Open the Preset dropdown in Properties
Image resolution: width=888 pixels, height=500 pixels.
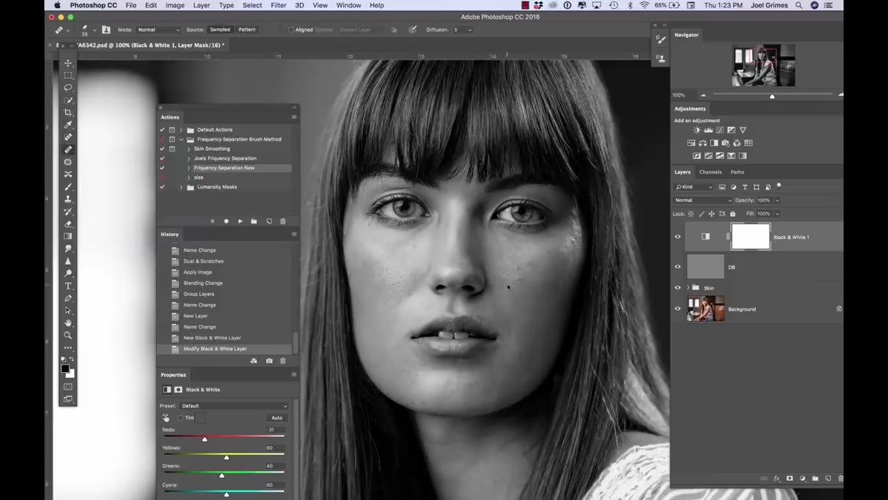click(235, 406)
